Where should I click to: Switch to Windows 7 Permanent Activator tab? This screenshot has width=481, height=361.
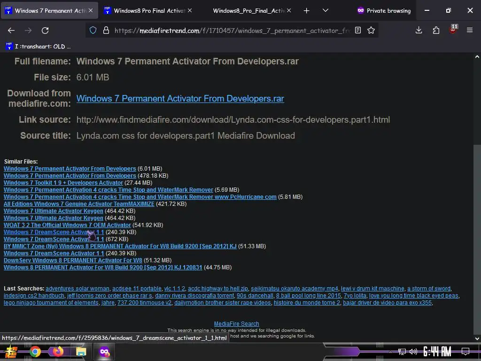[50, 10]
